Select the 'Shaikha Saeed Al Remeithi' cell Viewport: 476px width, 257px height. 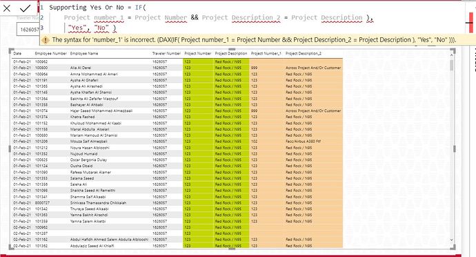[x=92, y=191]
